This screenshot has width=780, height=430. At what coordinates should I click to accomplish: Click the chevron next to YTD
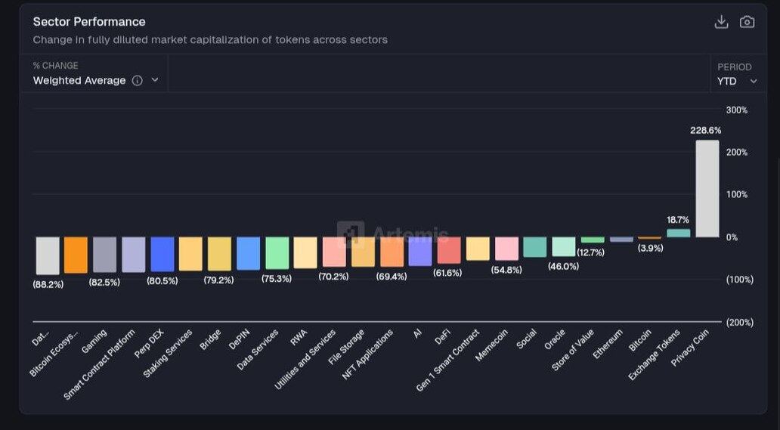[x=754, y=82]
